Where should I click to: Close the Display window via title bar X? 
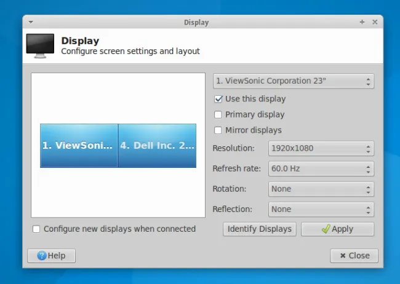pos(374,22)
